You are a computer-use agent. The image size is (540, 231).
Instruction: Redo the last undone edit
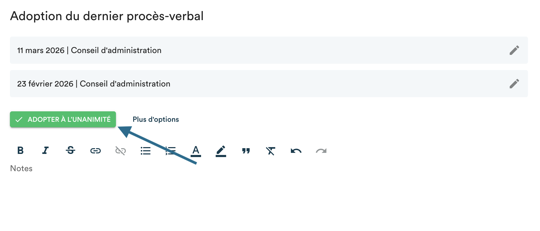321,151
